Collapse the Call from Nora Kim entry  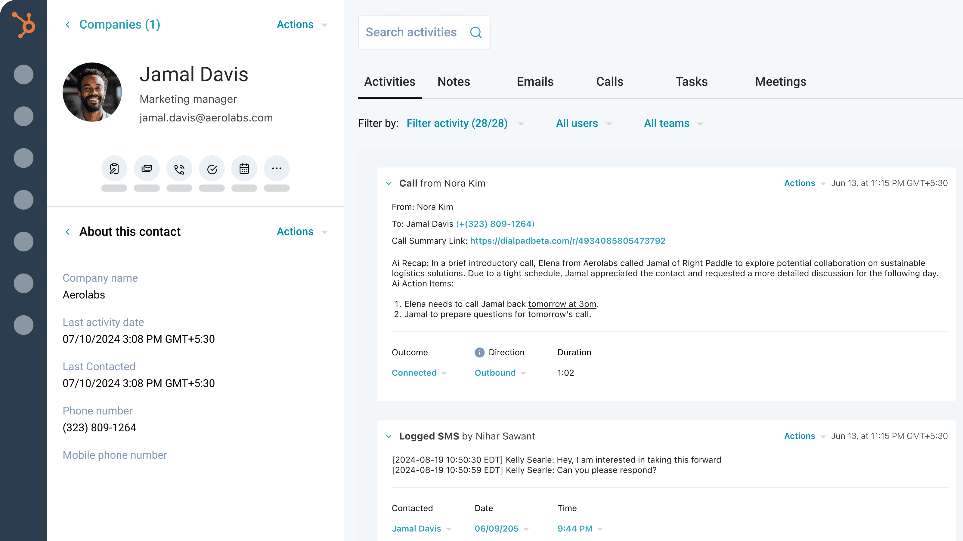[389, 183]
